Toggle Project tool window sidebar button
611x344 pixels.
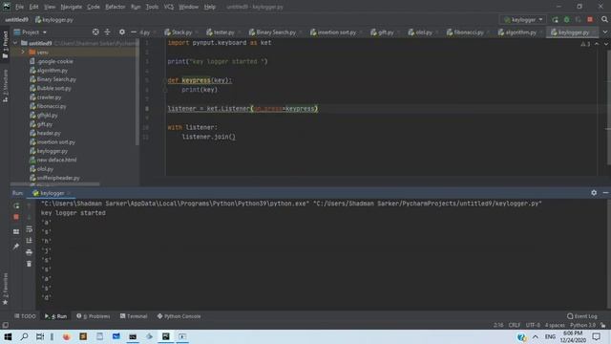pos(5,45)
